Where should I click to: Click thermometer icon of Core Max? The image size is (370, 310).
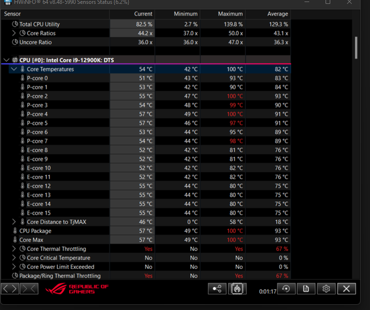[x=15, y=239]
